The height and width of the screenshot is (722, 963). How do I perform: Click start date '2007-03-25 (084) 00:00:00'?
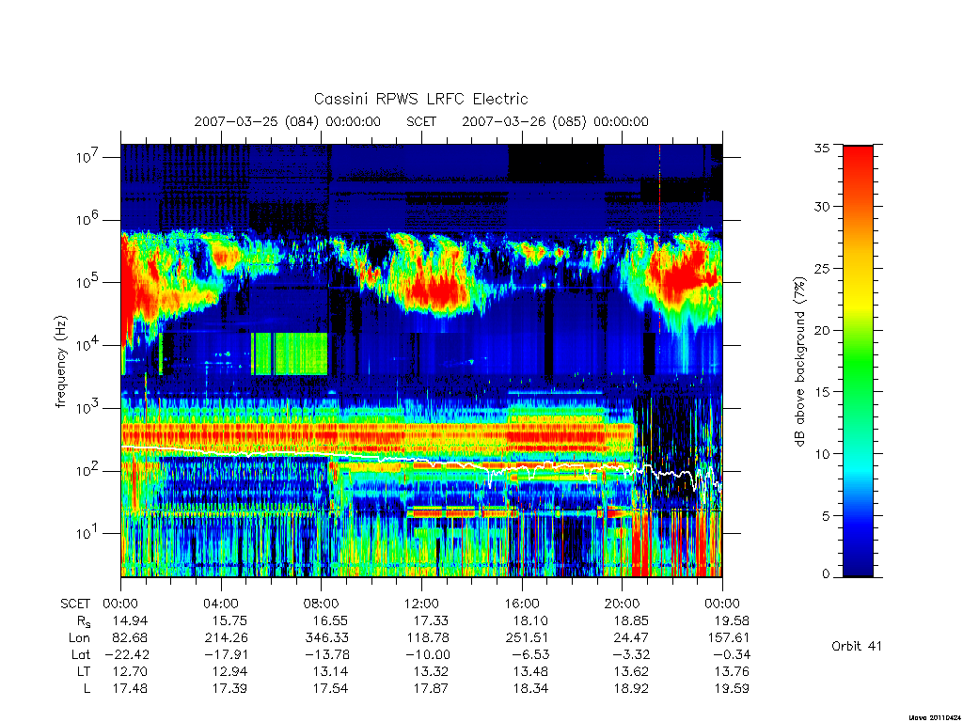point(288,121)
